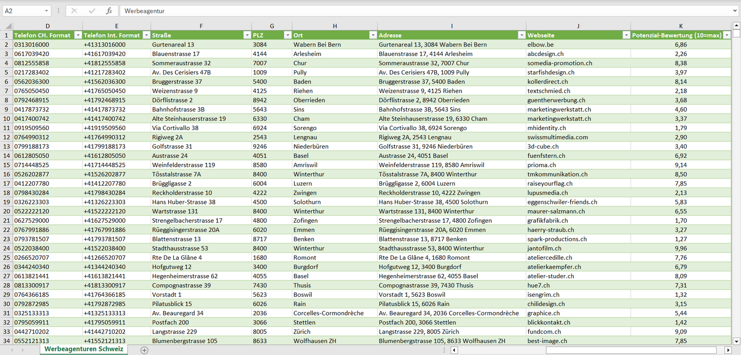Open the Ort column filter dropdown
This screenshot has height=355, width=741.
(372, 35)
